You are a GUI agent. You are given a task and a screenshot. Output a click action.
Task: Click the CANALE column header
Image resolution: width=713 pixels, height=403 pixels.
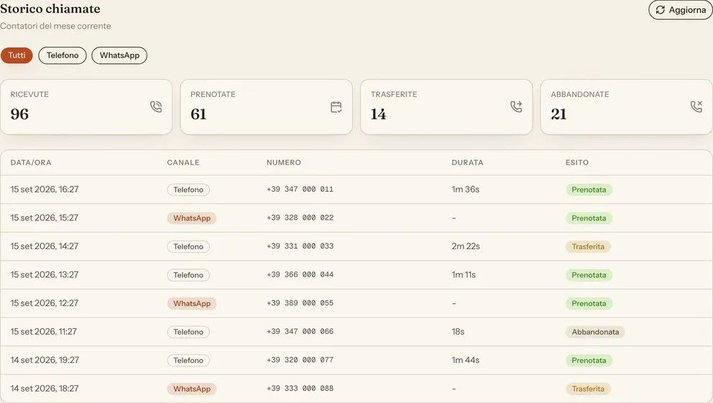[183, 162]
